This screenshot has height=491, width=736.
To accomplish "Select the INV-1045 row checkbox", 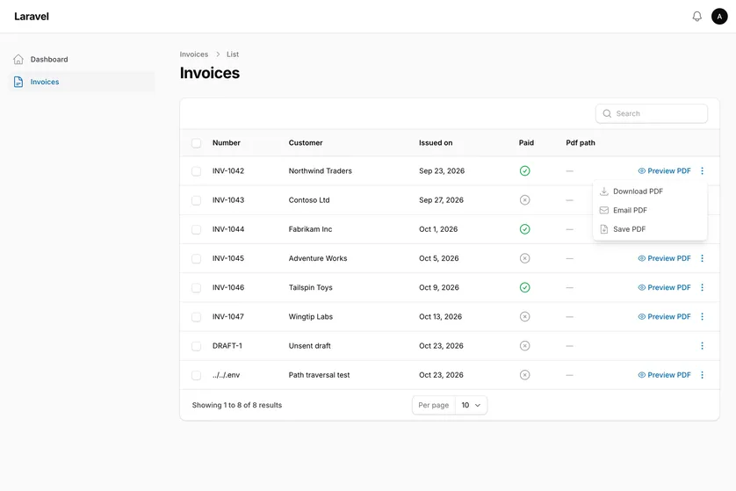I will 196,258.
